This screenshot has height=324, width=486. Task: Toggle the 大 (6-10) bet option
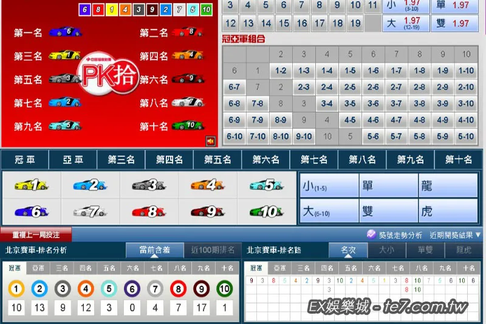[x=328, y=212]
